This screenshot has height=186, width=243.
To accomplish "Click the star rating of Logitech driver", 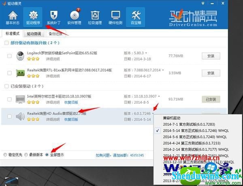I will click(33, 59).
